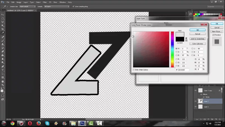Hide Layer 1 using its eye icon
The image size is (225, 127).
(x=195, y=107)
